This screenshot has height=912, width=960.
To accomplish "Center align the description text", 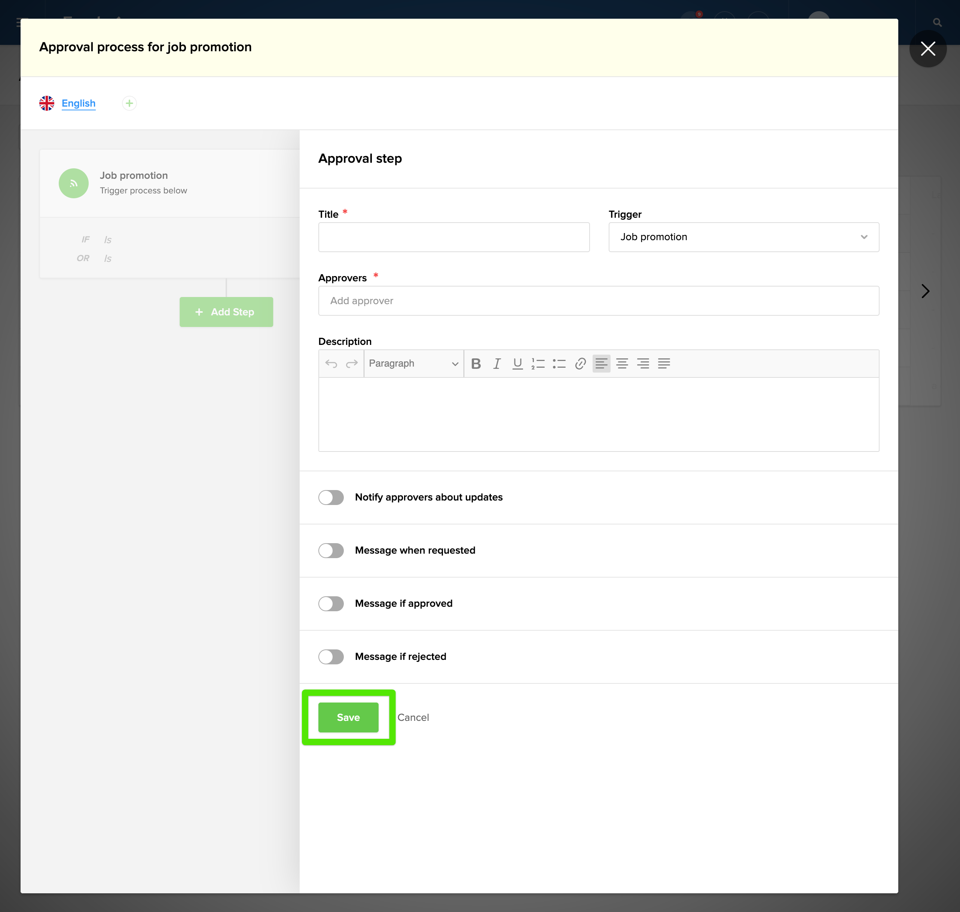I will tap(622, 364).
